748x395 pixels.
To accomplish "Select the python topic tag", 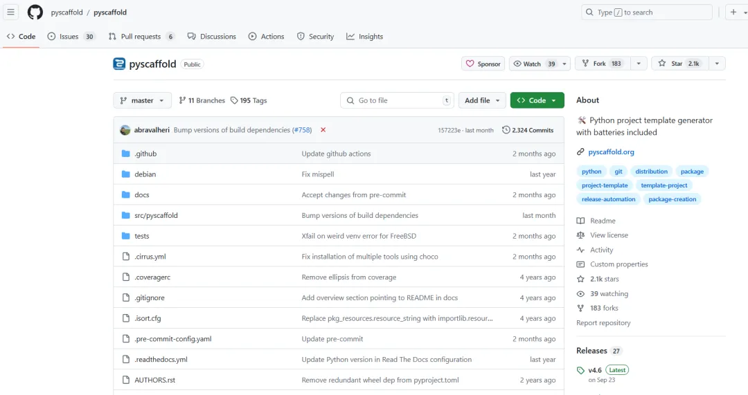I will [591, 172].
